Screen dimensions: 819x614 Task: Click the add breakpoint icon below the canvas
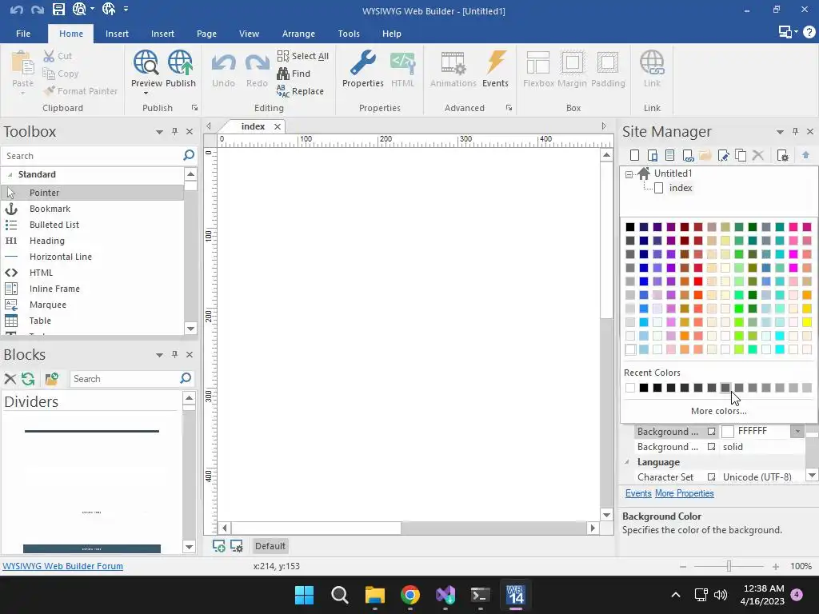[219, 546]
